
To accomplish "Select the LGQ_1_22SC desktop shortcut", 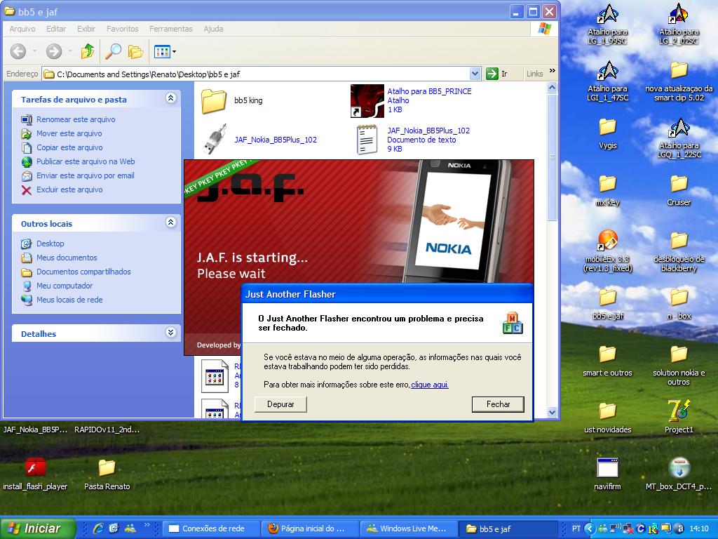I will [679, 138].
